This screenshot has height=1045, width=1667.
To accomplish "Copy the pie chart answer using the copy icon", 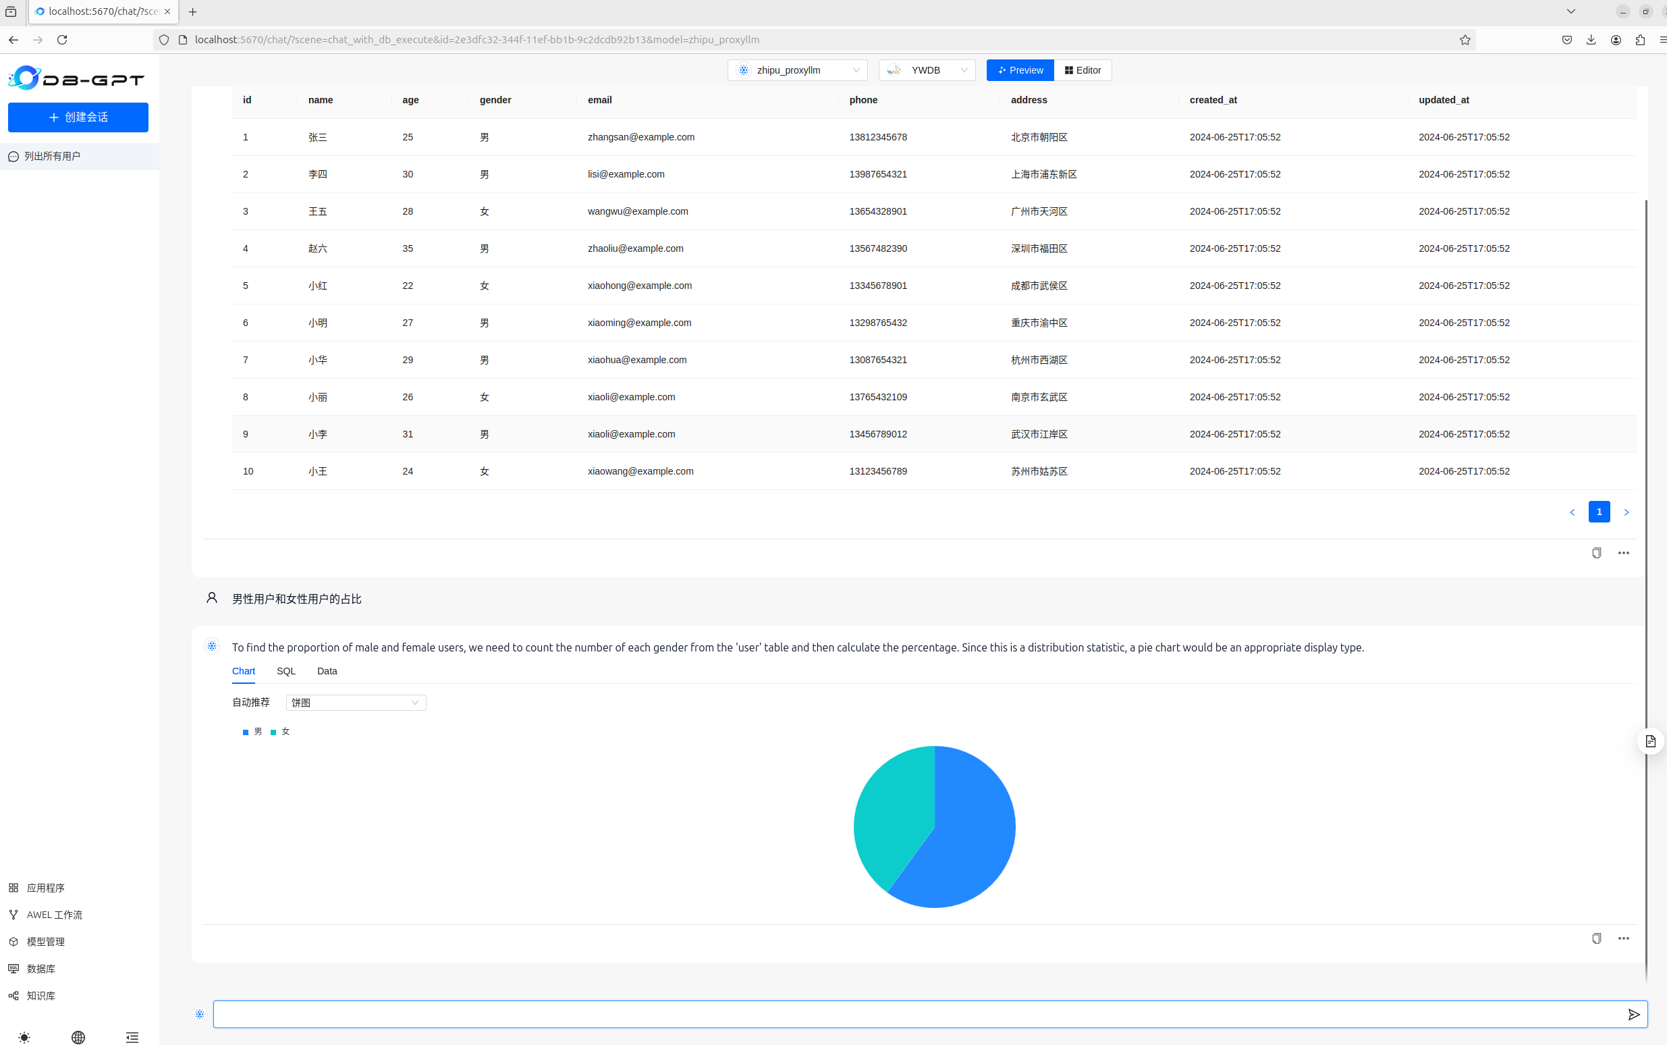I will [x=1596, y=938].
